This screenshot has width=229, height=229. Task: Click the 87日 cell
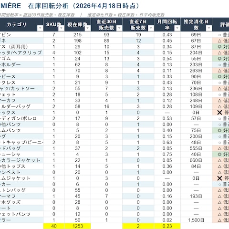coord(196,47)
